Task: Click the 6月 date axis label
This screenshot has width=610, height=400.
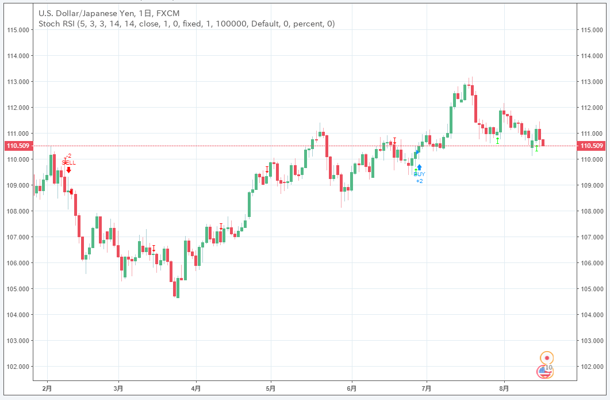Action: point(352,388)
